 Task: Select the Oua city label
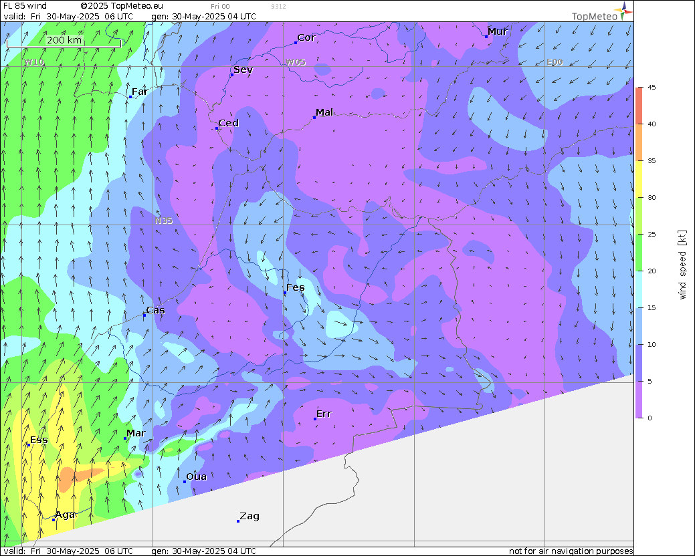pyautogui.click(x=197, y=476)
